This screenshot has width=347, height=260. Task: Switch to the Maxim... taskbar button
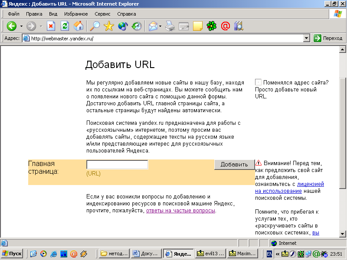coord(242,253)
